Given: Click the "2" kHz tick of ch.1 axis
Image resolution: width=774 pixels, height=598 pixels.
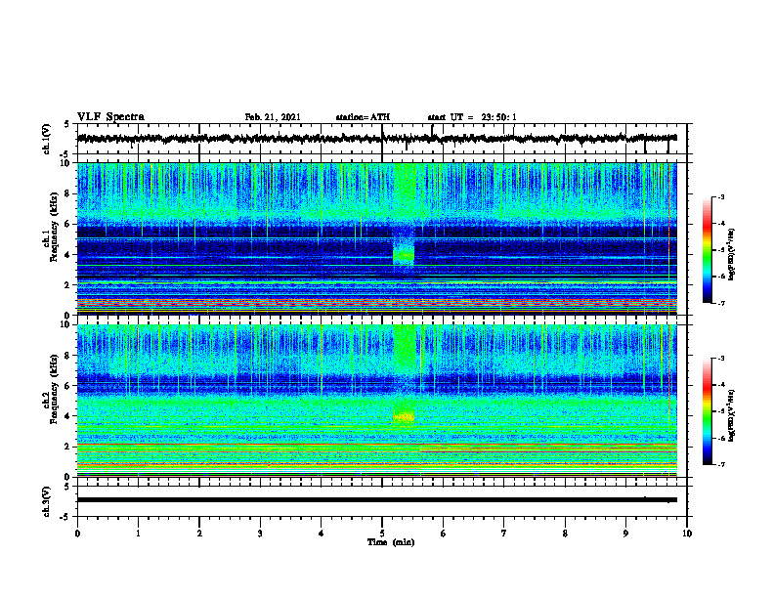Looking at the screenshot, I should click(x=67, y=285).
